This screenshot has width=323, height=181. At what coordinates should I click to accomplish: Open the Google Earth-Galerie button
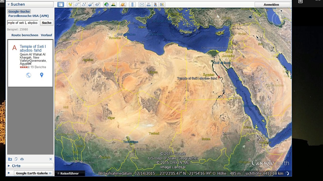34,173
